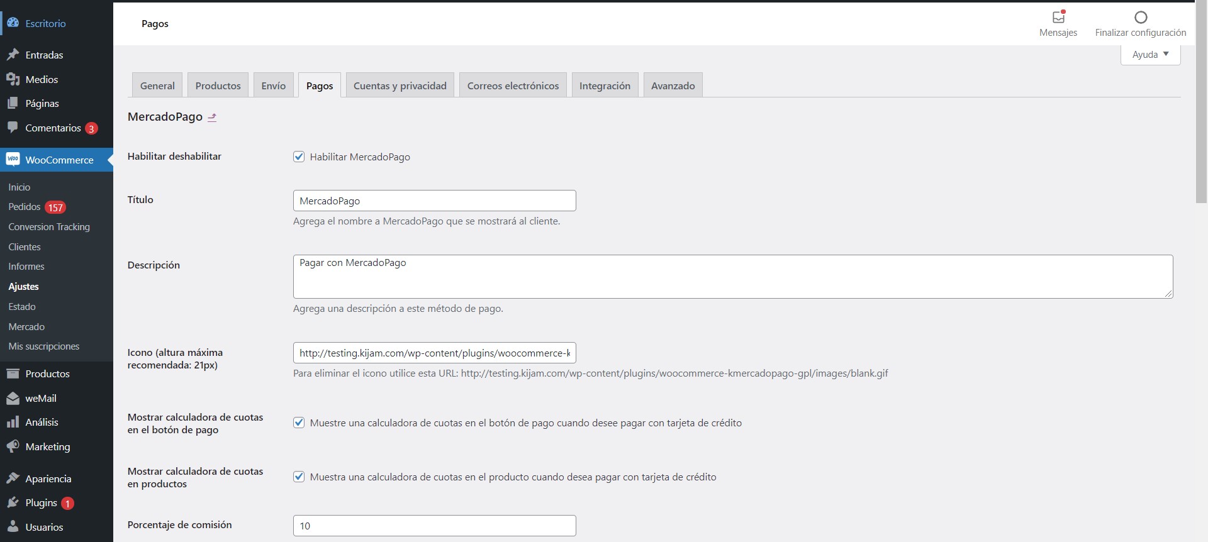Switch to the General tab
Viewport: 1208px width, 542px height.
point(157,86)
